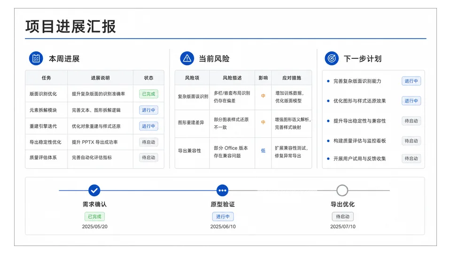Viewport: 451px width, 254px height.
Task: Select the 复杂版面误识别 risk cell
Action: click(193, 96)
